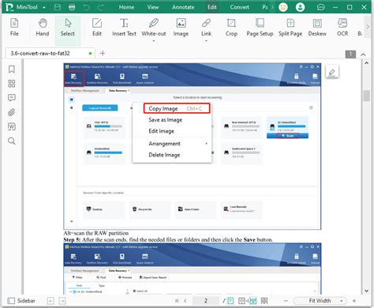The width and height of the screenshot is (374, 308).
Task: Click the Image tool icon
Action: click(181, 27)
